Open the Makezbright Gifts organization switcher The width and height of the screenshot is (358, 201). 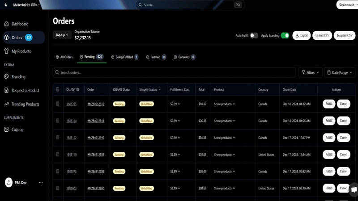[x=26, y=5]
